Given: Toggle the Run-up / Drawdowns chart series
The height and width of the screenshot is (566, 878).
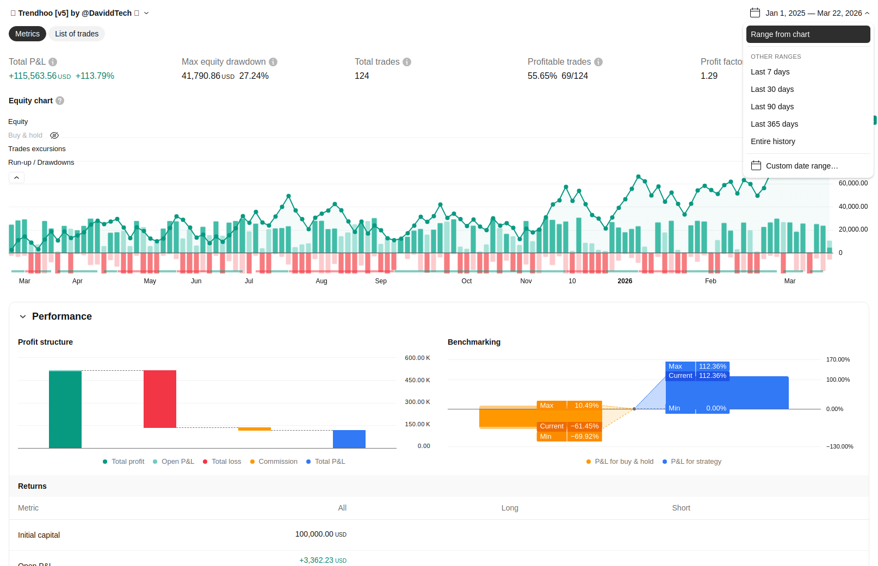Looking at the screenshot, I should tap(41, 163).
